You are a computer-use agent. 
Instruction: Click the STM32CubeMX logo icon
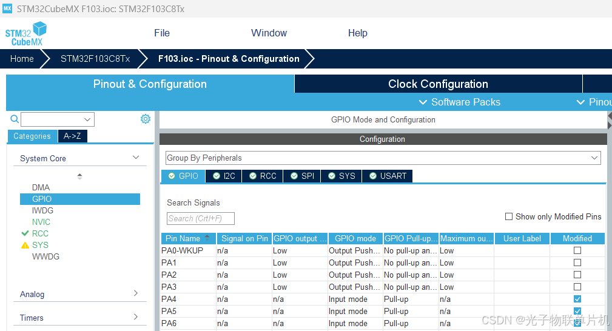pyautogui.click(x=25, y=34)
